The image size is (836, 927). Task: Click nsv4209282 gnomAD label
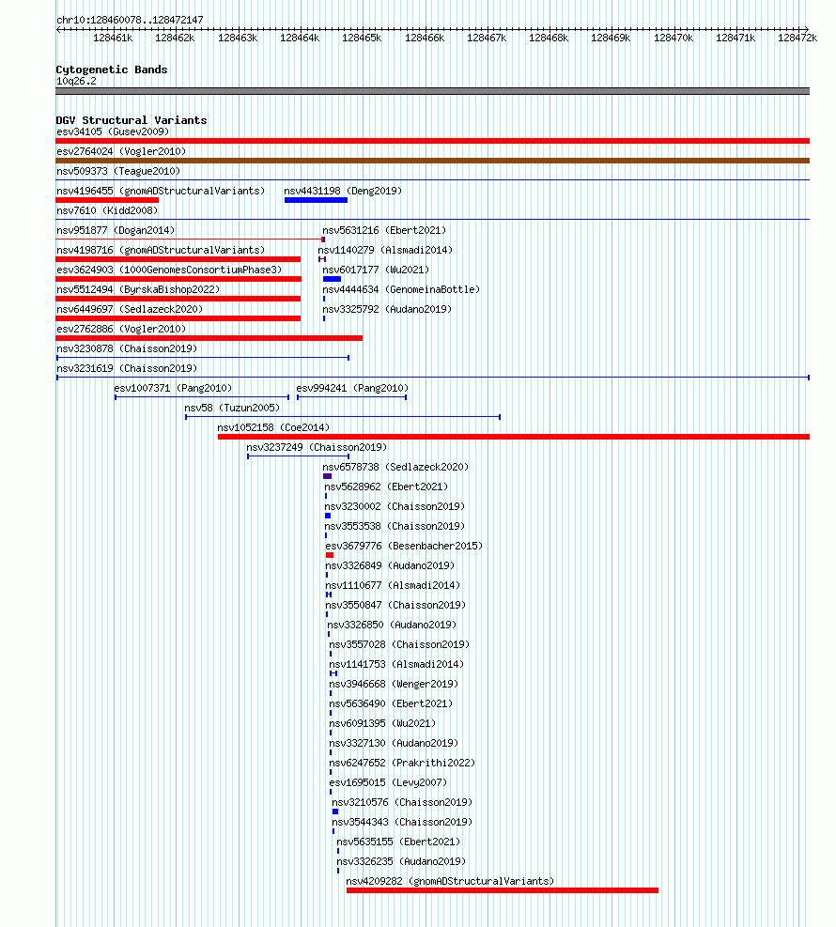click(x=451, y=882)
